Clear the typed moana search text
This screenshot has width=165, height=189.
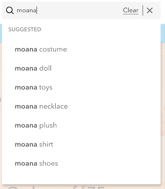coord(131,10)
